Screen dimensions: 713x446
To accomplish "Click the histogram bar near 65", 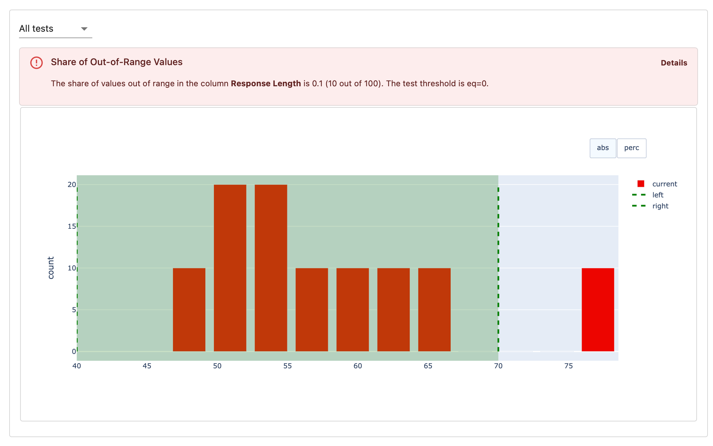I will (434, 309).
